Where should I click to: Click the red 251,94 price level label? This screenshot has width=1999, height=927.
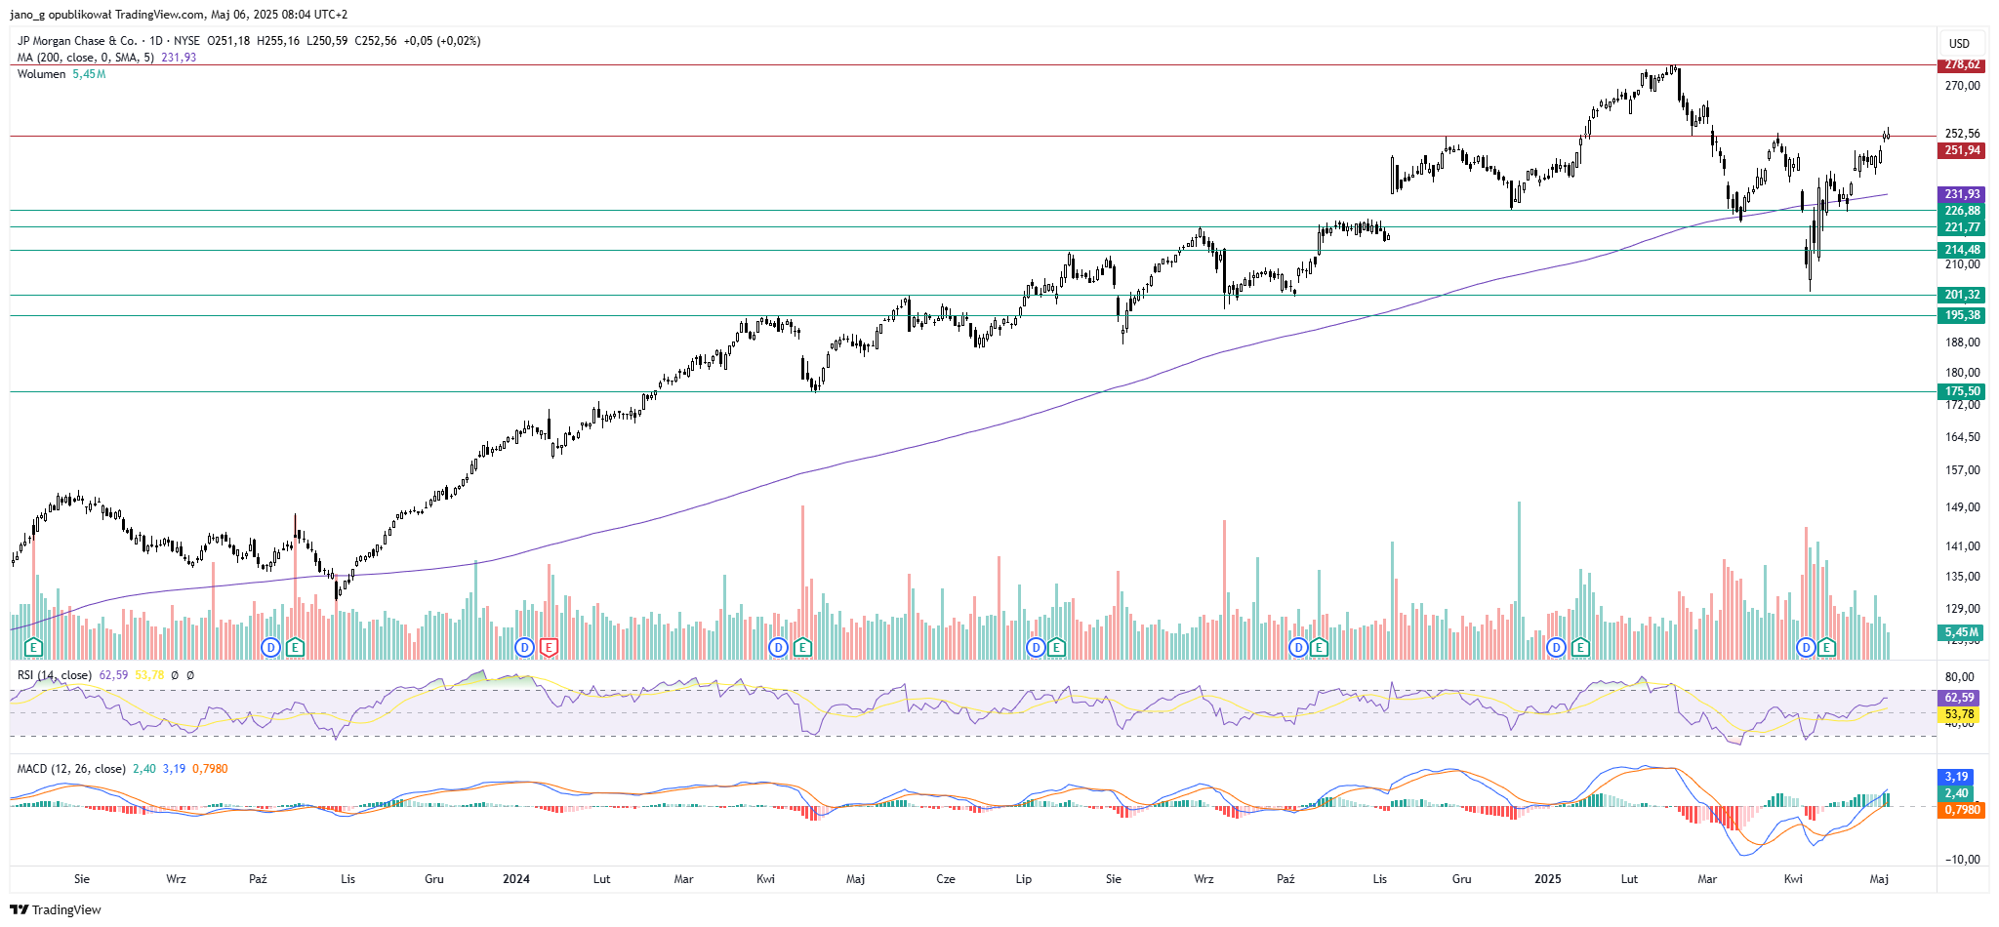[1962, 150]
